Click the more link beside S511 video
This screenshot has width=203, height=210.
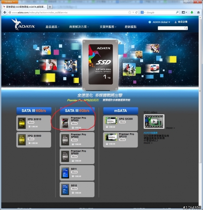(170, 128)
